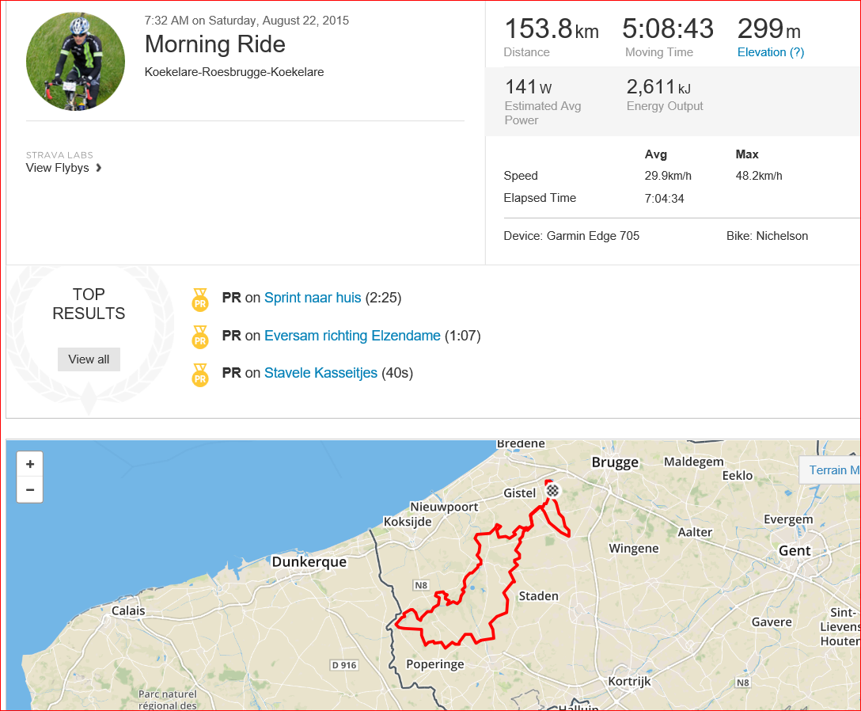Image resolution: width=861 pixels, height=711 pixels.
Task: Zoom out the map with minus button
Action: pyautogui.click(x=30, y=489)
